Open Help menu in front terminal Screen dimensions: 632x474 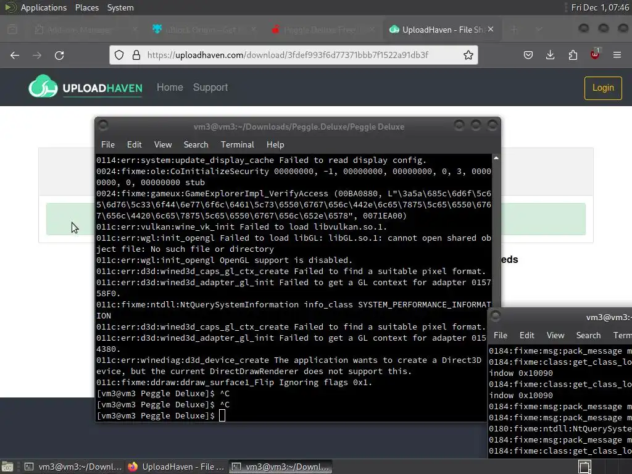[275, 144]
